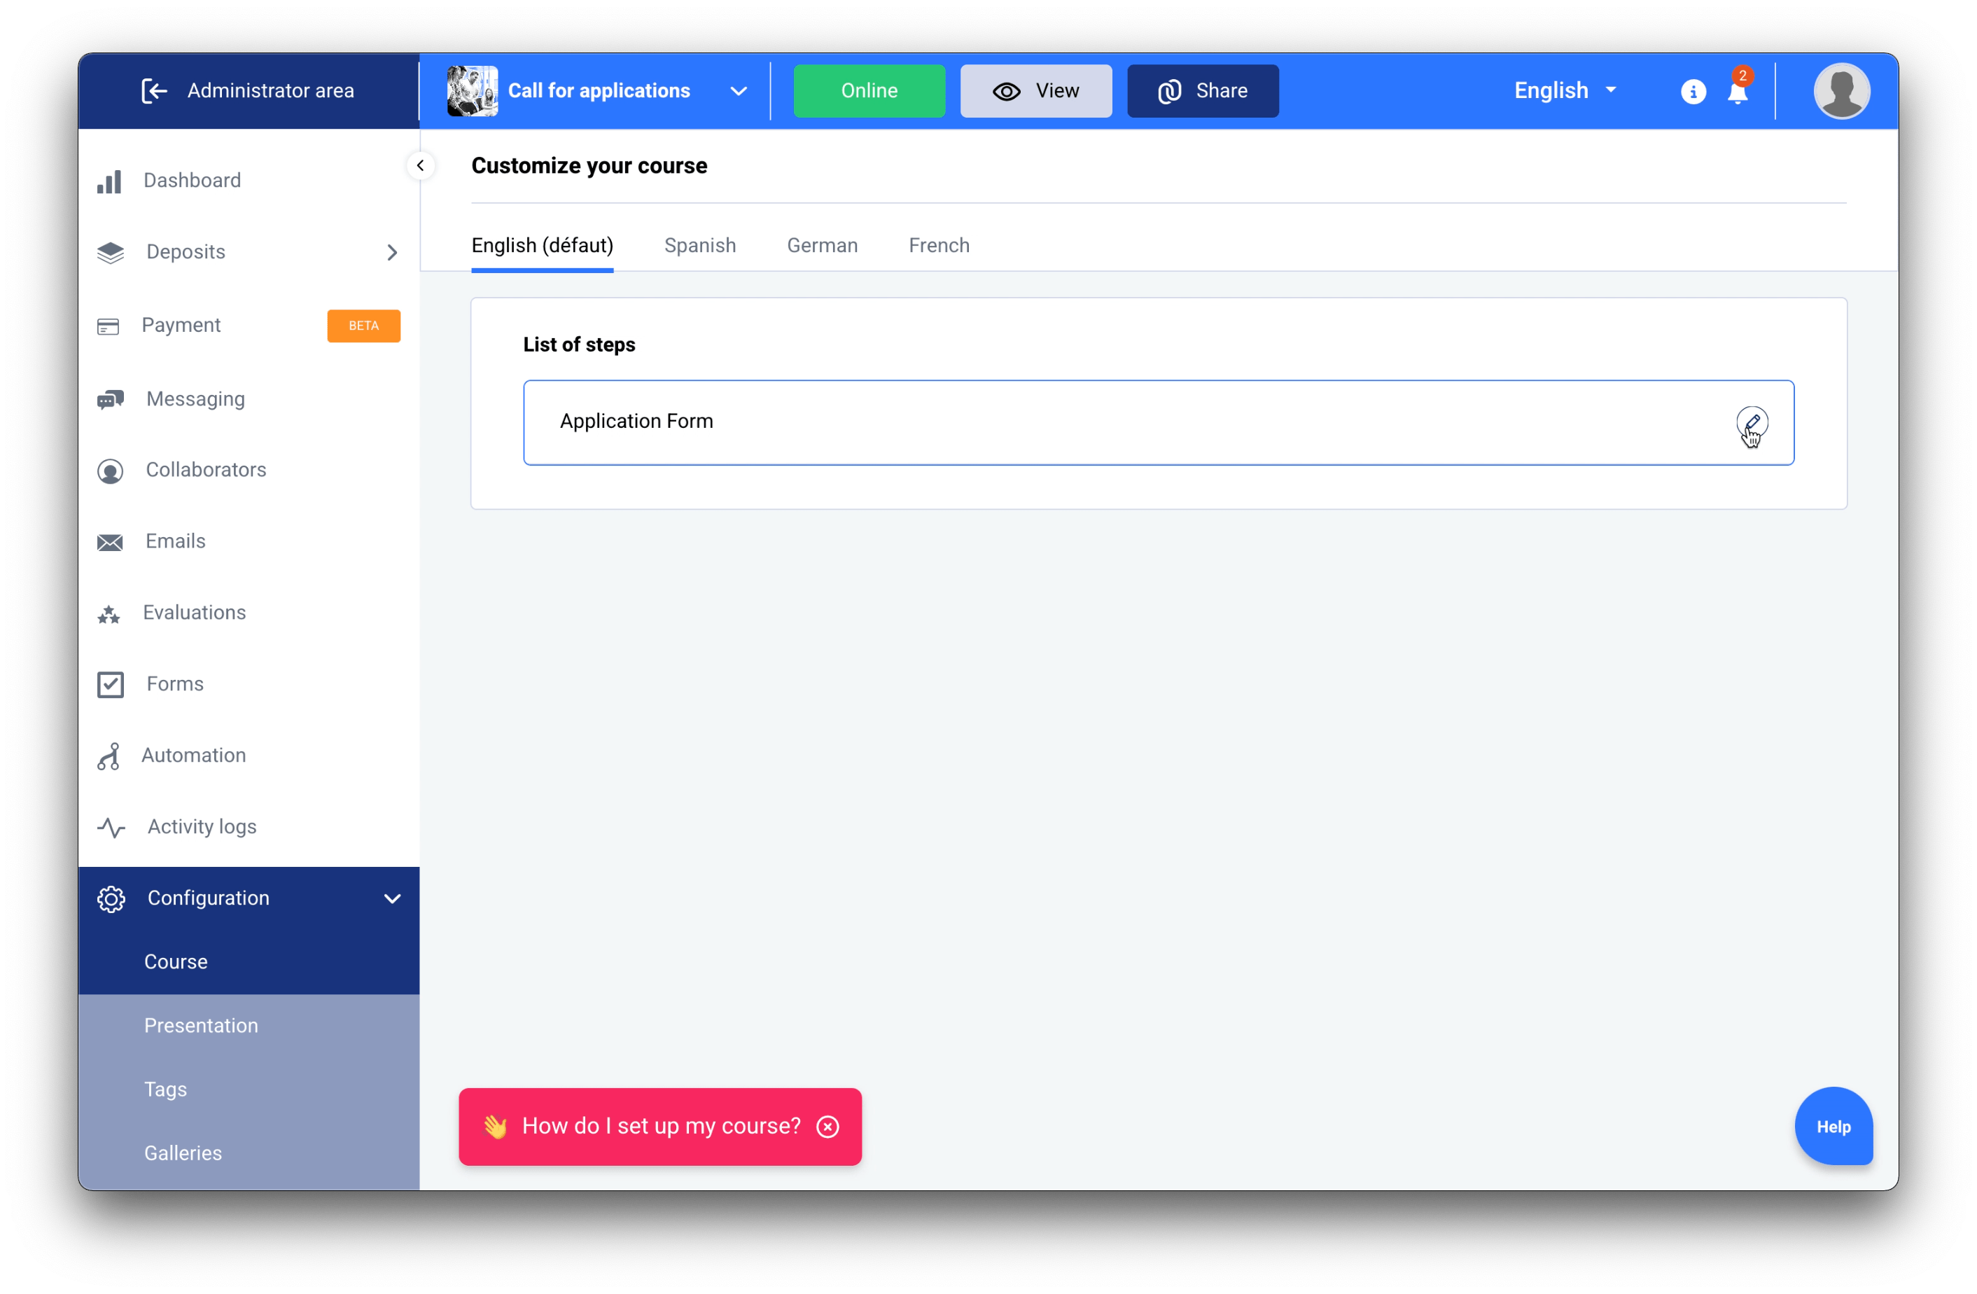Open 'How do I set up my course?'
The image size is (1977, 1294).
click(x=660, y=1126)
